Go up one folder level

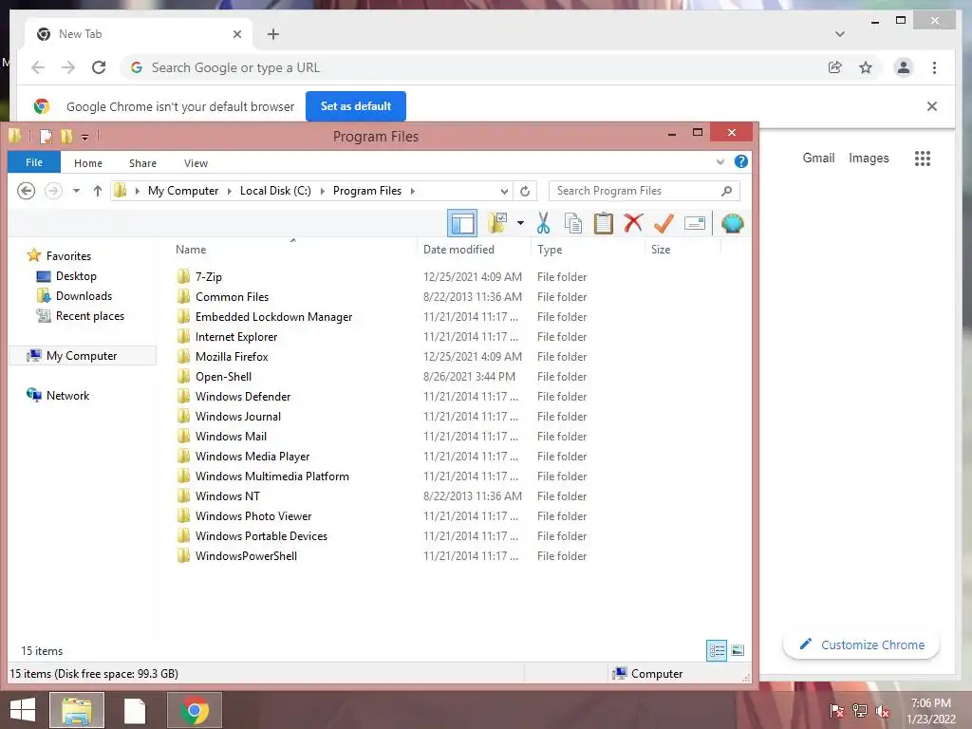[x=98, y=191]
